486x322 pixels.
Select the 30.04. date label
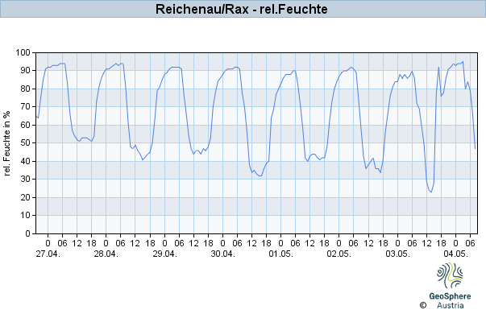(x=223, y=254)
